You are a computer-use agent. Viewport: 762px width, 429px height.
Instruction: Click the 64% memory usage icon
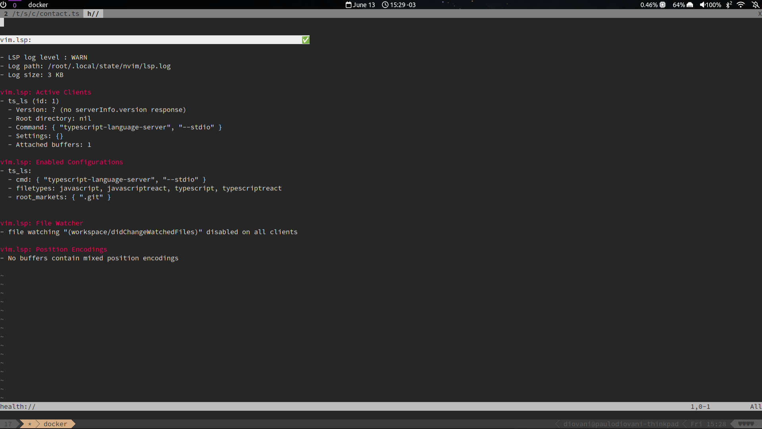pyautogui.click(x=690, y=5)
